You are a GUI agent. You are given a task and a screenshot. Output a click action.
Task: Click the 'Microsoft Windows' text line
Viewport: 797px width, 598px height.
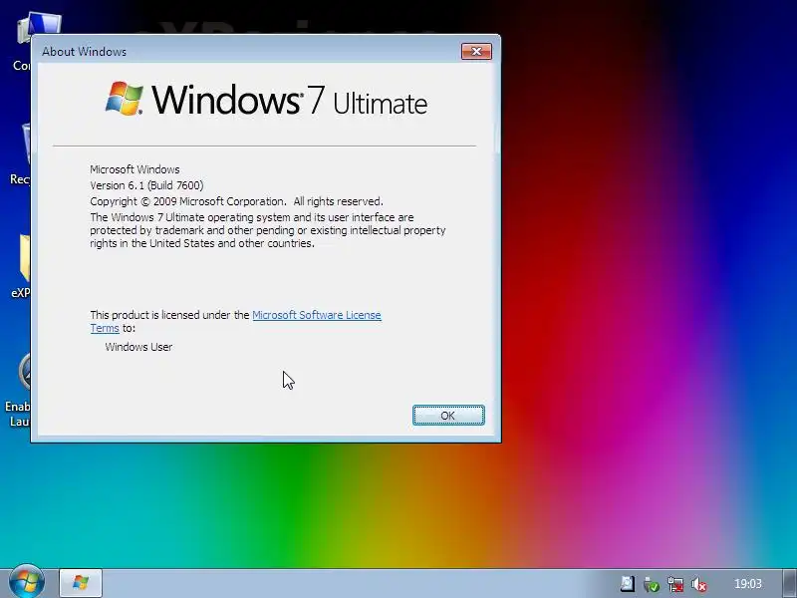coord(134,169)
